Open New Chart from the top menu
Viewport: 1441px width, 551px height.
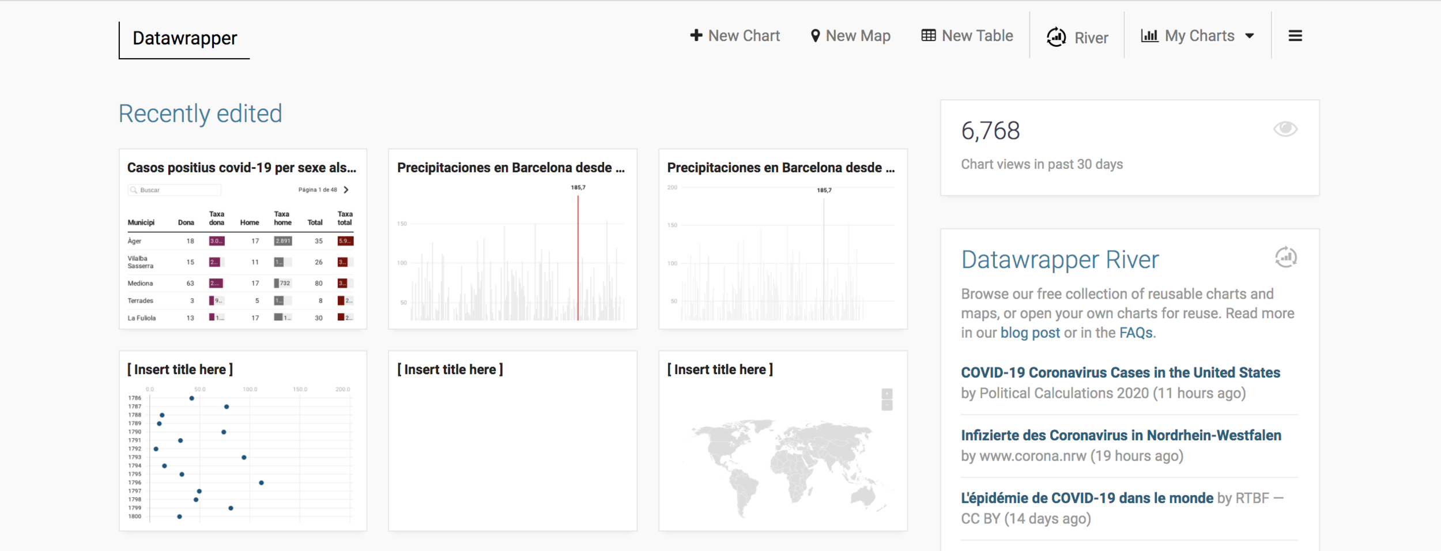pos(735,36)
